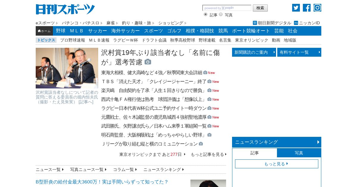357x187 pixels.
Task: Open the ボート競輪オート menu
Action: tap(251, 31)
